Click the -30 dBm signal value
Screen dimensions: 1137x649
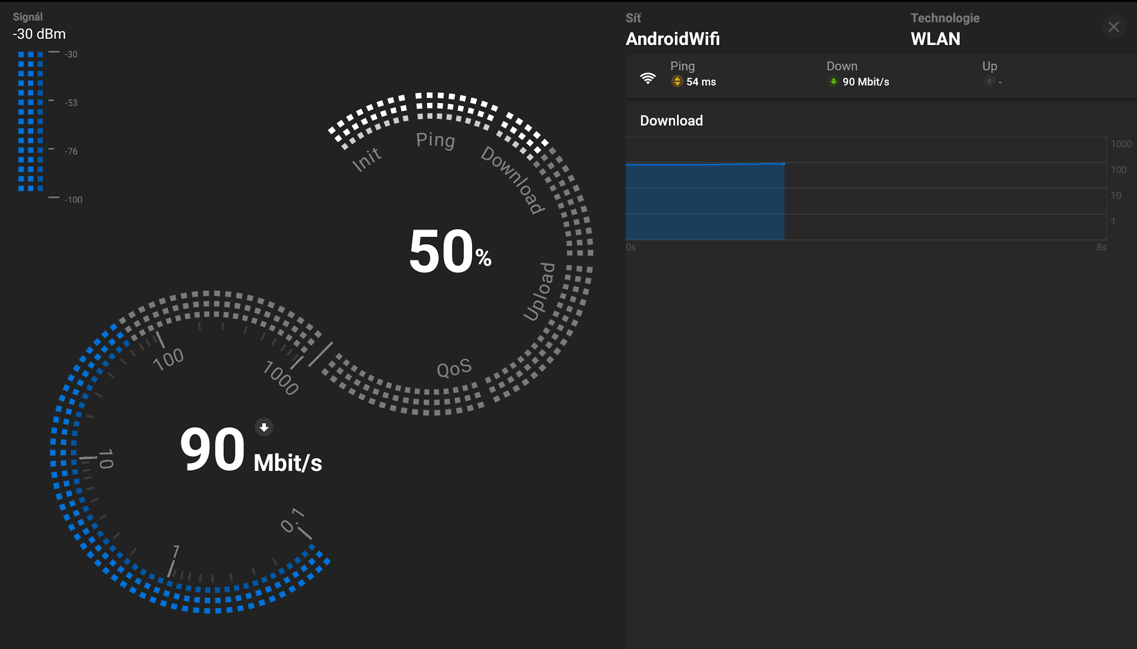[x=39, y=34]
